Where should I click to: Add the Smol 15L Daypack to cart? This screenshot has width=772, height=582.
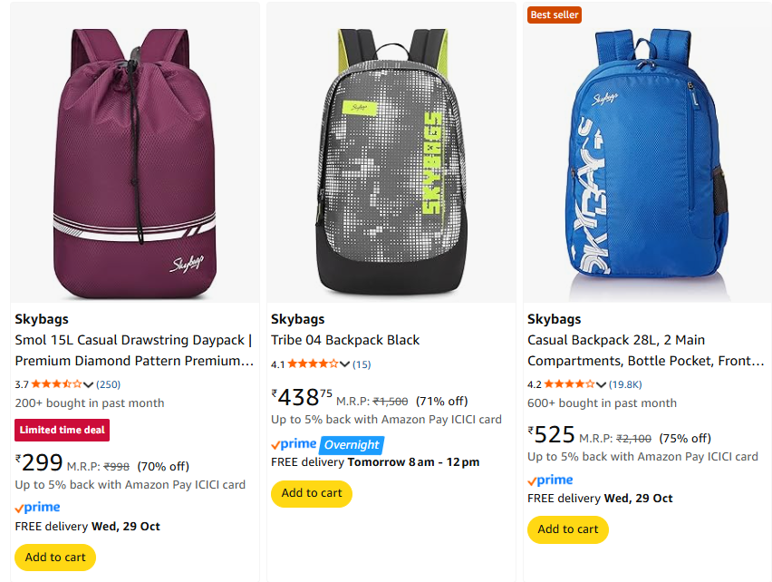coord(55,557)
